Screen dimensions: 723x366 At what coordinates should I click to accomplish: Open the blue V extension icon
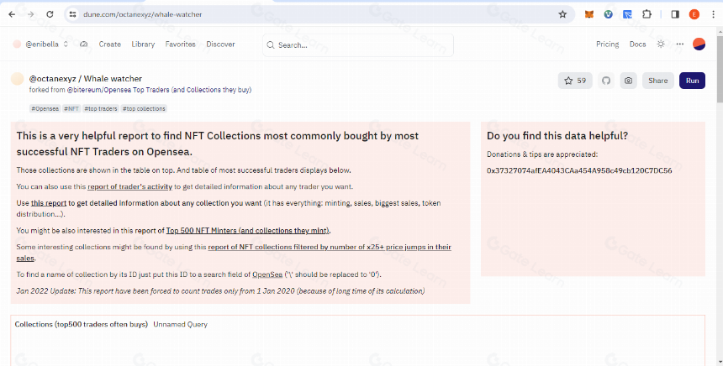point(608,14)
